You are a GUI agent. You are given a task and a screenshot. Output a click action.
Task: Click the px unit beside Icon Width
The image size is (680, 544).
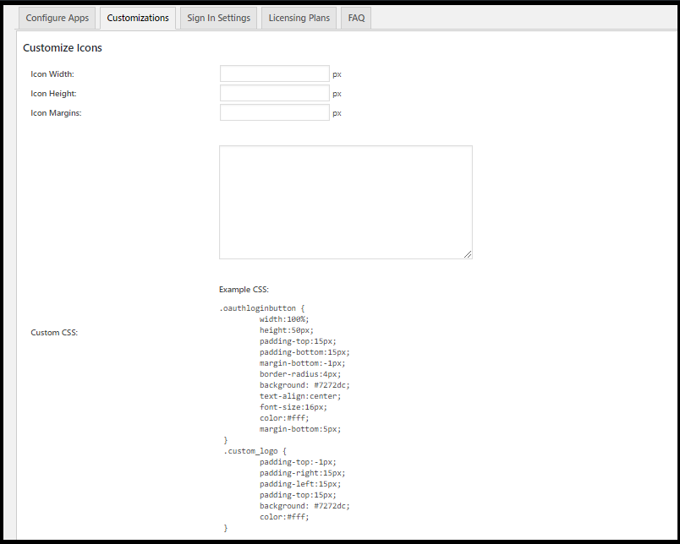[337, 74]
